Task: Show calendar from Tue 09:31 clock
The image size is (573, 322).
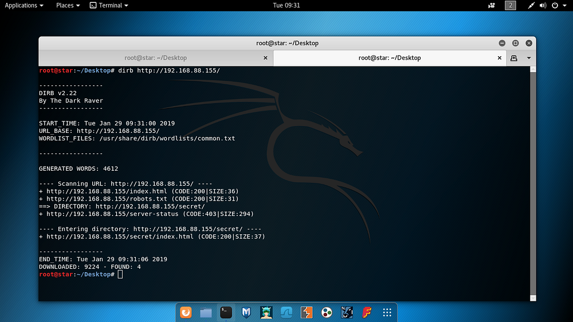Action: (286, 5)
